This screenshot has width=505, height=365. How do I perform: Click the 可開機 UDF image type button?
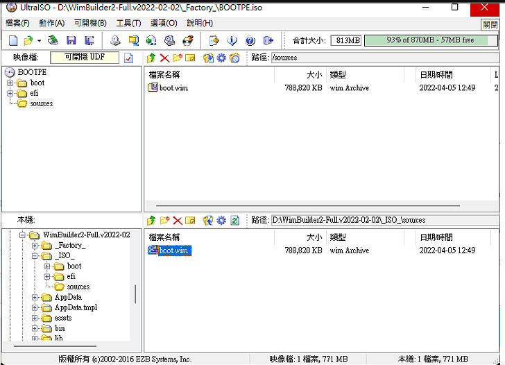85,58
